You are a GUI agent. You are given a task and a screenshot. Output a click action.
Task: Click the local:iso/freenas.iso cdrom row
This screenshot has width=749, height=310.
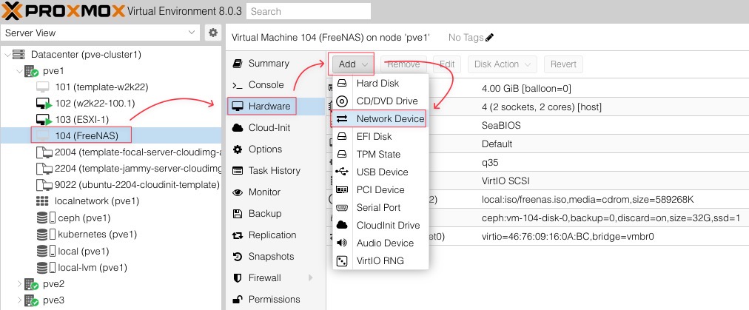coord(538,200)
